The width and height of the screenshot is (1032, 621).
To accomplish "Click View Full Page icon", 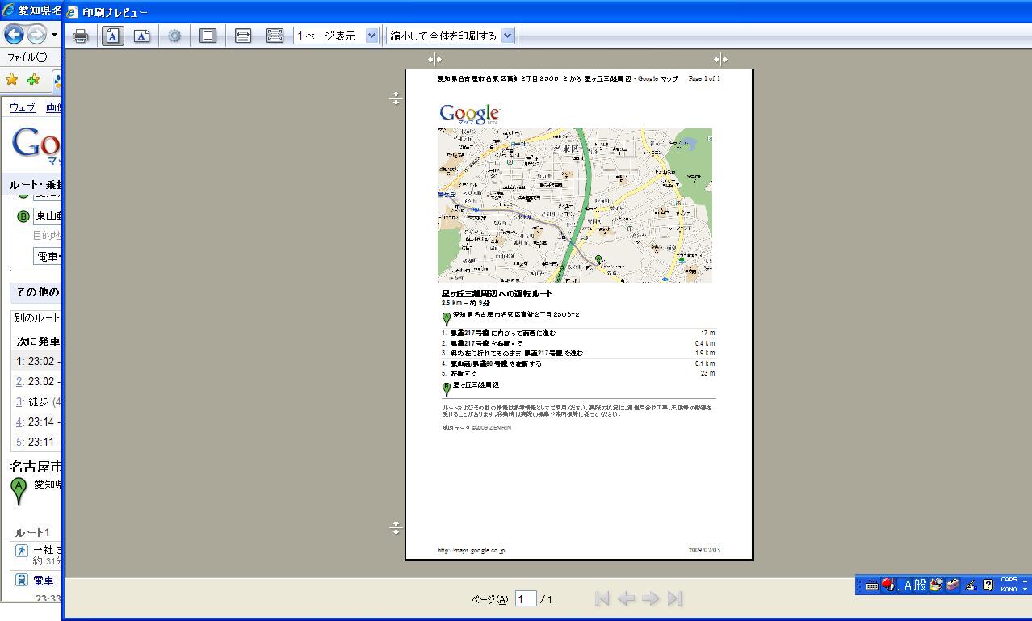I will click(x=275, y=36).
